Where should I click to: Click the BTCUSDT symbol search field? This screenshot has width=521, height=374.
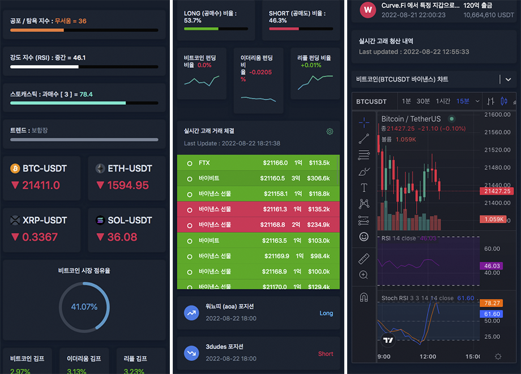tap(371, 101)
